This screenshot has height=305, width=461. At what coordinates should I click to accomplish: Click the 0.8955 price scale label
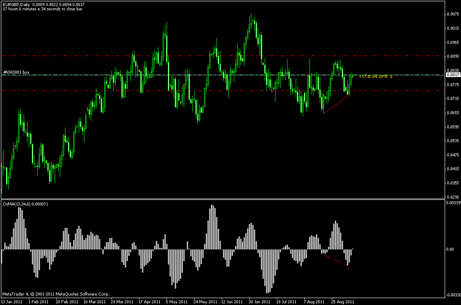coord(453,42)
